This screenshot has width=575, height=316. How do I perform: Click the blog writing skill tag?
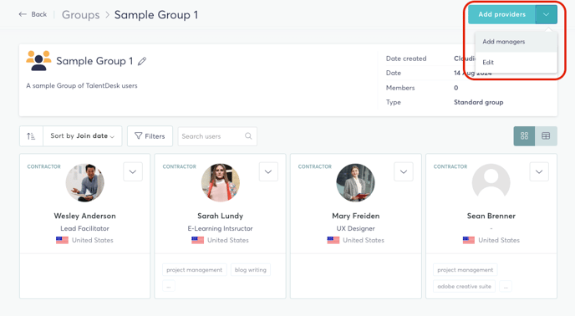(x=251, y=270)
